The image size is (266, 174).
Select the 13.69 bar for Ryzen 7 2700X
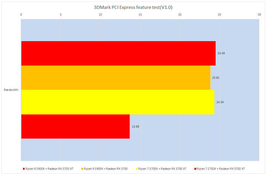[x=76, y=127]
